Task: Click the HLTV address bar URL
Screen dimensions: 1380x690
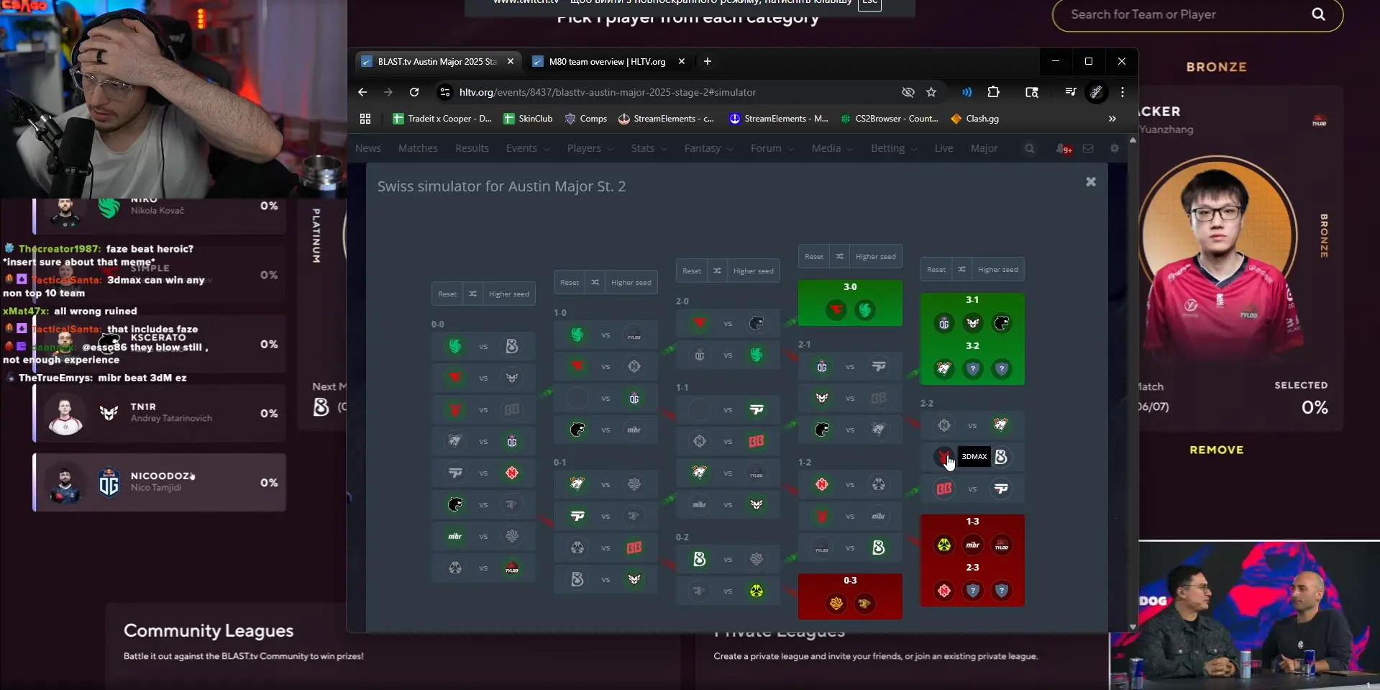Action: 608,92
